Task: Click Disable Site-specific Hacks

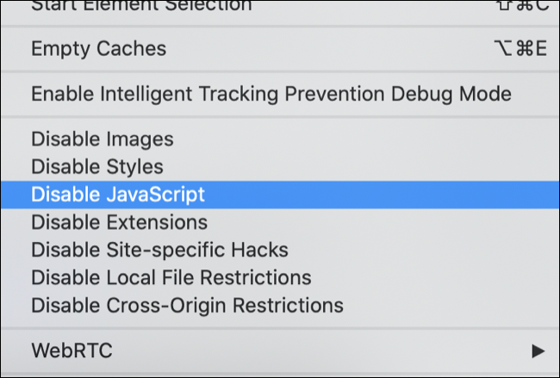Action: pyautogui.click(x=159, y=250)
